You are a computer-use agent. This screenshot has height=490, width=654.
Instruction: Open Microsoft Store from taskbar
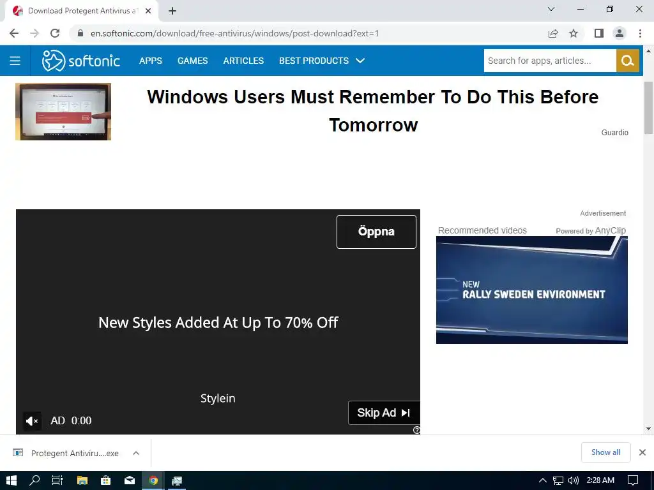click(x=106, y=480)
